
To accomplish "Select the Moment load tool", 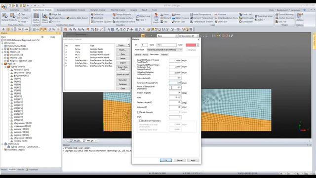I will [x=165, y=18].
